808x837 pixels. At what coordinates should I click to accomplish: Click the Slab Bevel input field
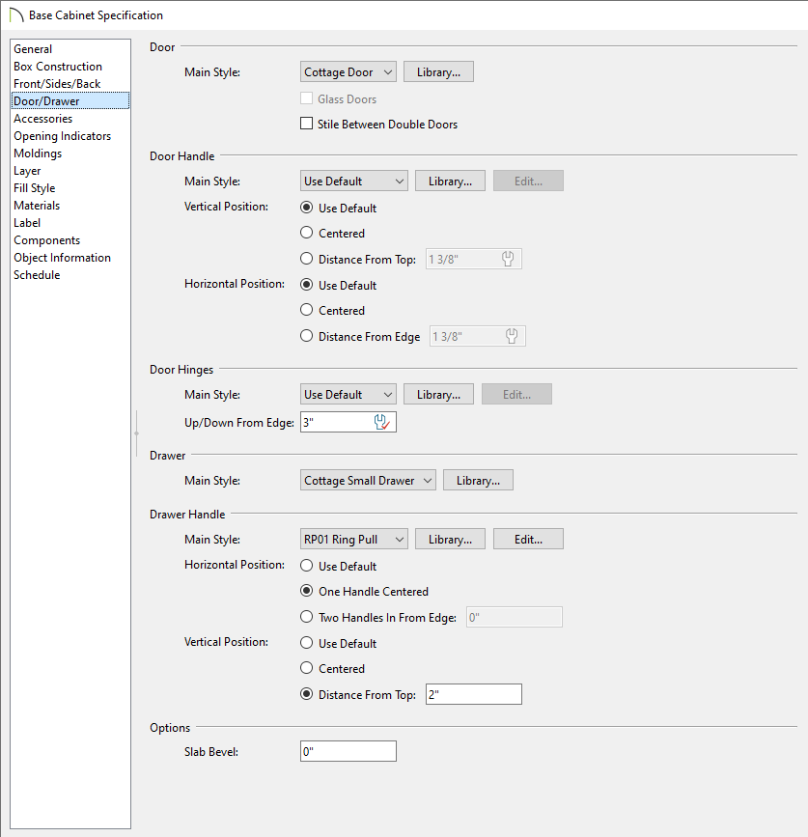(x=348, y=752)
